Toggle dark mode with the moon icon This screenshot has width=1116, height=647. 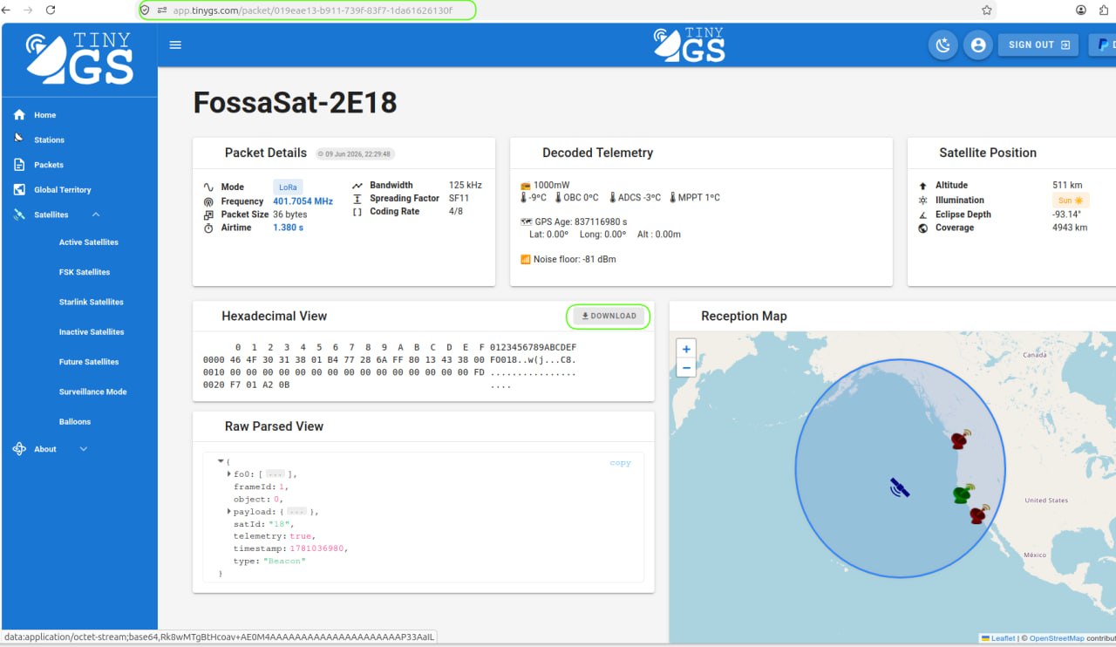click(x=942, y=44)
